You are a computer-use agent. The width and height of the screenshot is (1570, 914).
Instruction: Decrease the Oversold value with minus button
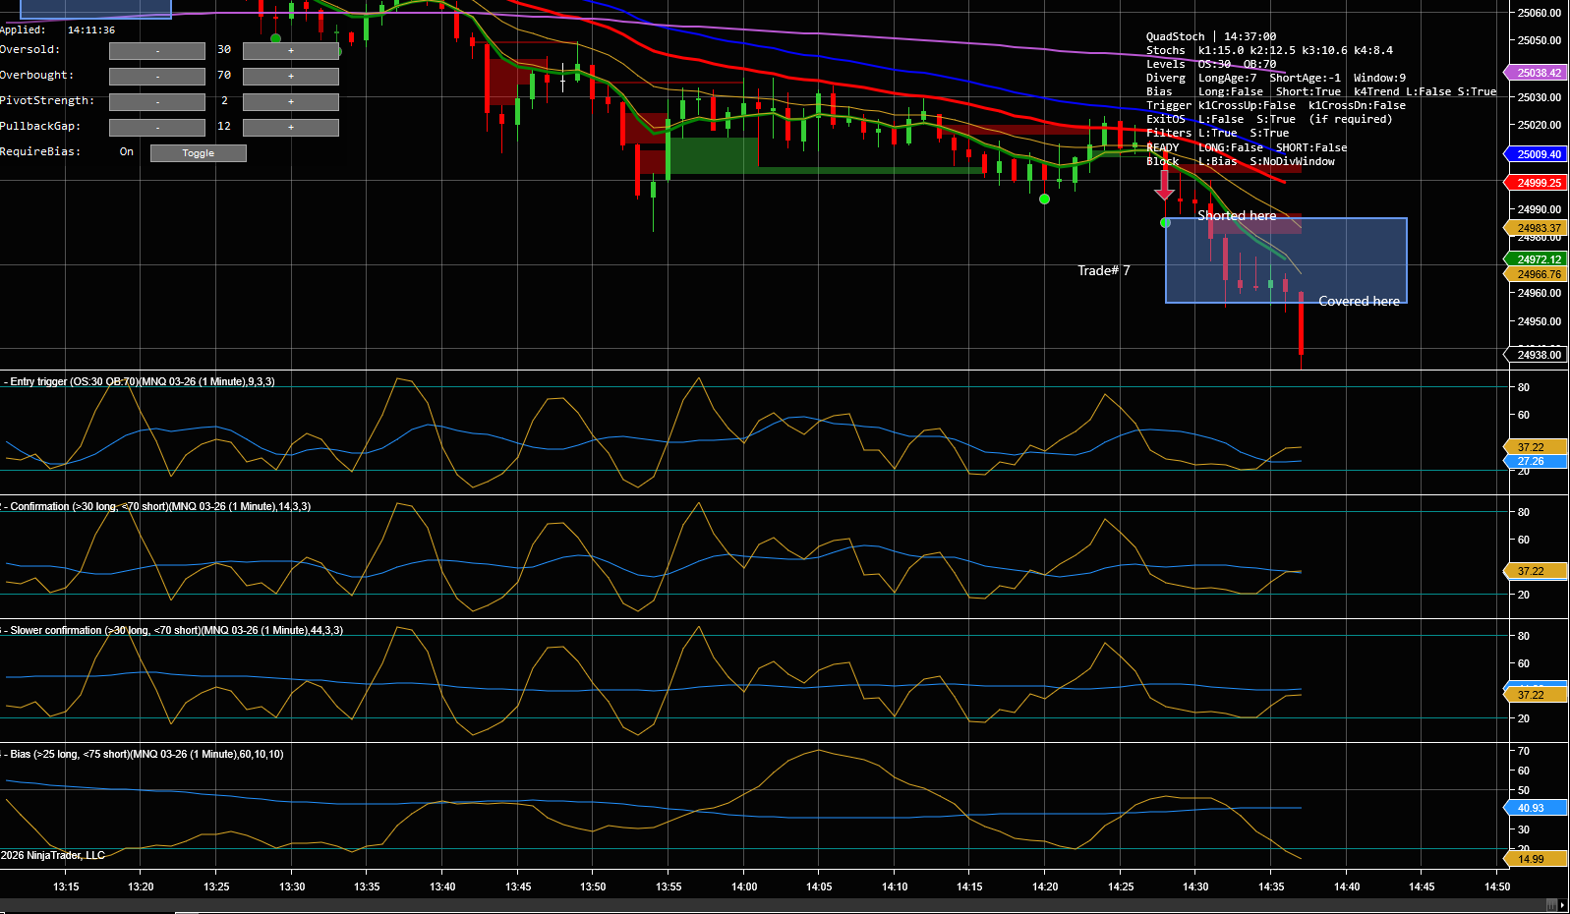coord(157,51)
